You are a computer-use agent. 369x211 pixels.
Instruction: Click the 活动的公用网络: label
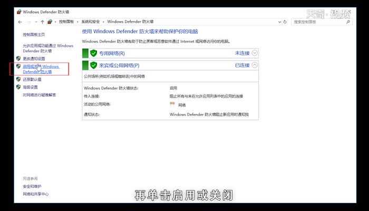[x=97, y=104]
